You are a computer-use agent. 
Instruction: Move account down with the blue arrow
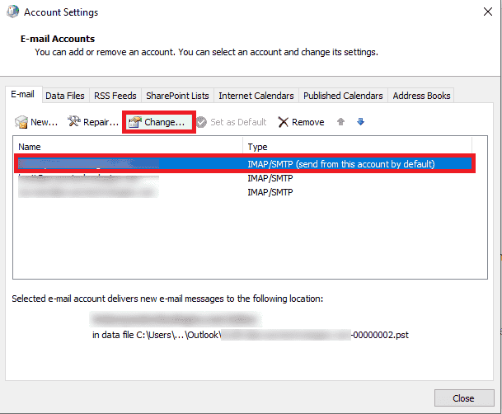click(x=360, y=122)
